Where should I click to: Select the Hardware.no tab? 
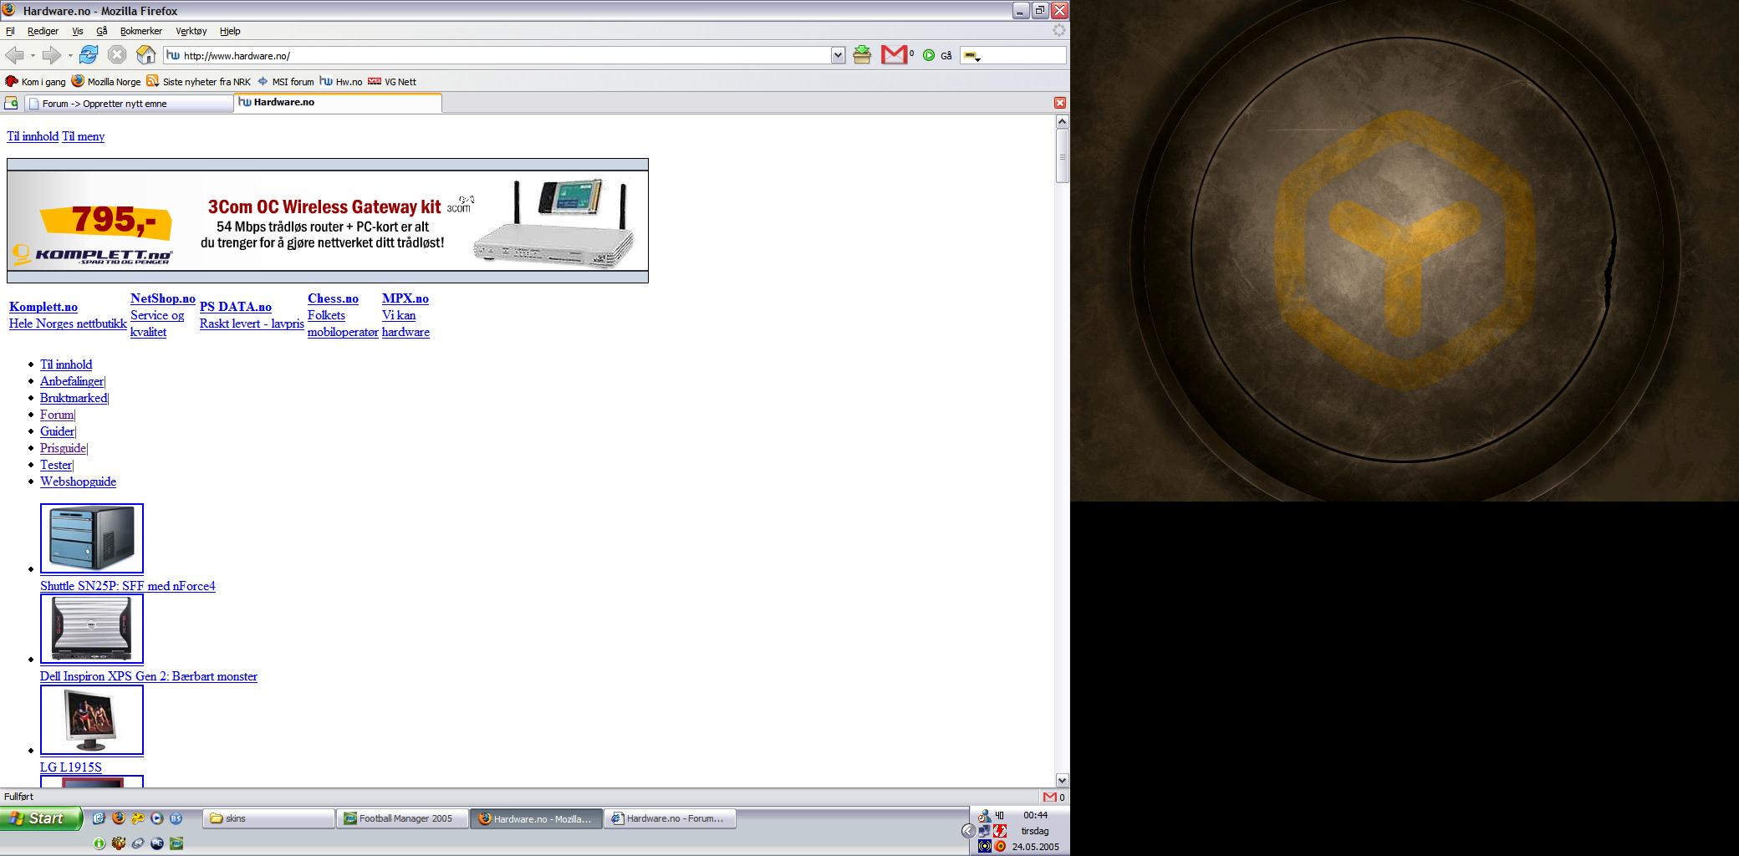(338, 102)
